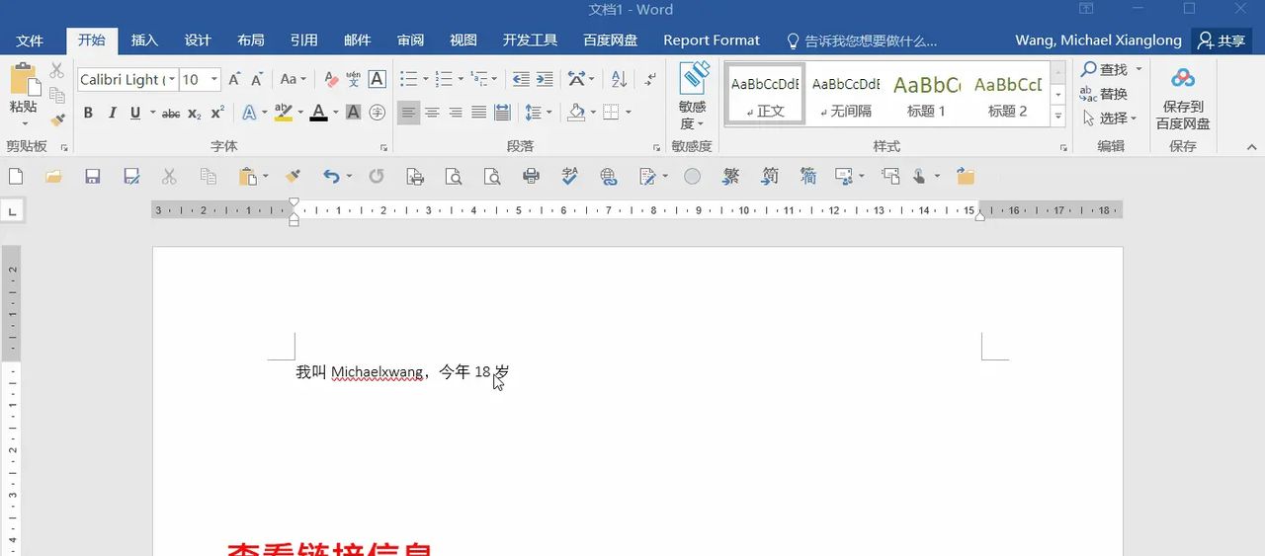Convert to Simplified Chinese (简) icon
The height and width of the screenshot is (556, 1265).
pos(770,177)
